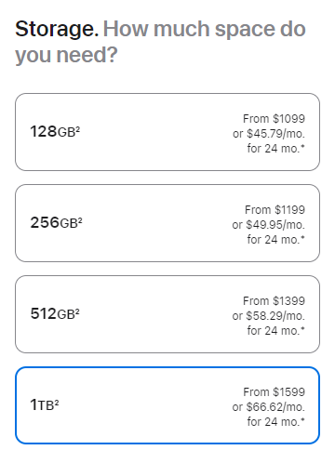Image resolution: width=335 pixels, height=450 pixels.
Task: Click 'for 24 mo.*' in 128GB card
Action: click(x=276, y=149)
